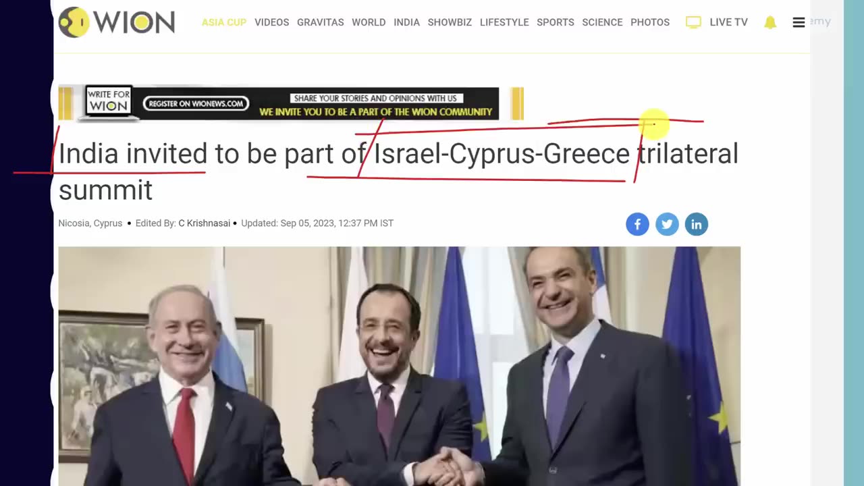This screenshot has height=486, width=864.
Task: Click the notification bell icon
Action: coord(770,22)
